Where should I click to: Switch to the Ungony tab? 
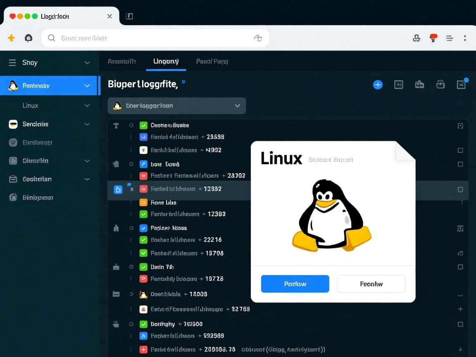(166, 61)
